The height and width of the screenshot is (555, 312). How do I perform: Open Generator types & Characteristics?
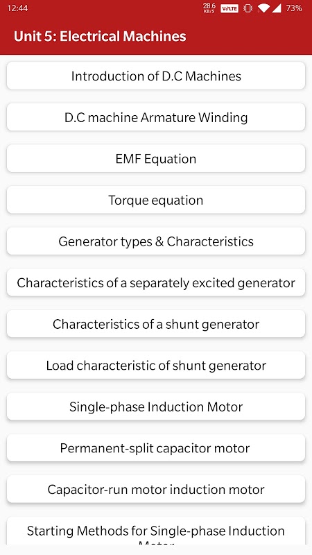pos(156,241)
